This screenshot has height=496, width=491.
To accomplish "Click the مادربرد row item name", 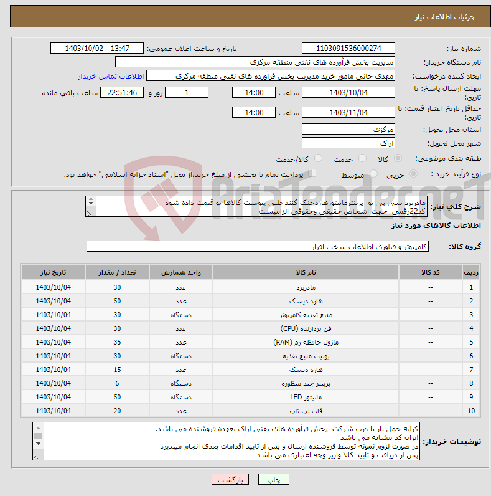I will pos(306,287).
